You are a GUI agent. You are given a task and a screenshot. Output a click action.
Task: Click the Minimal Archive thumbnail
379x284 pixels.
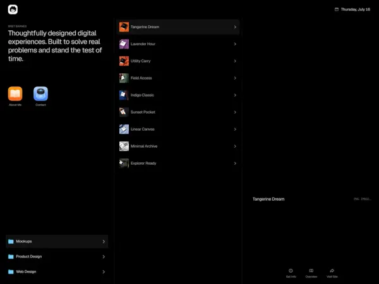pos(124,146)
